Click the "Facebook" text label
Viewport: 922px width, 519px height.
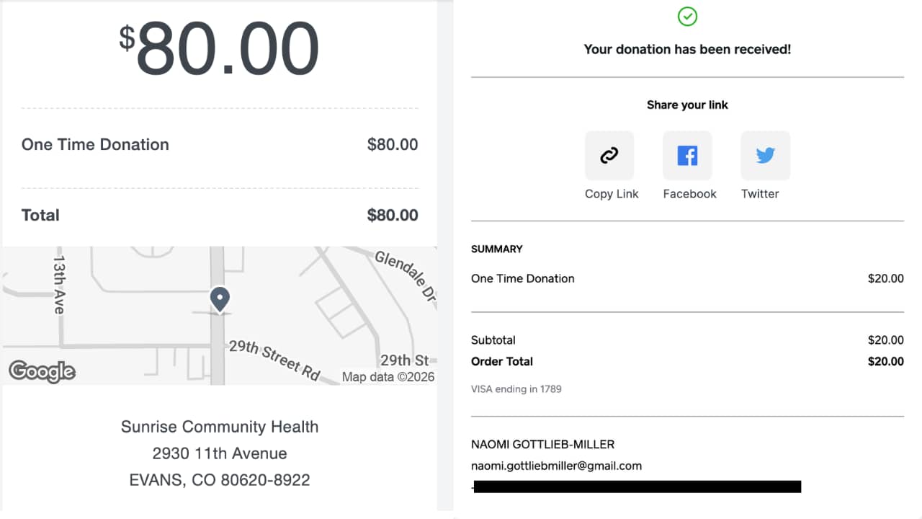(x=689, y=194)
